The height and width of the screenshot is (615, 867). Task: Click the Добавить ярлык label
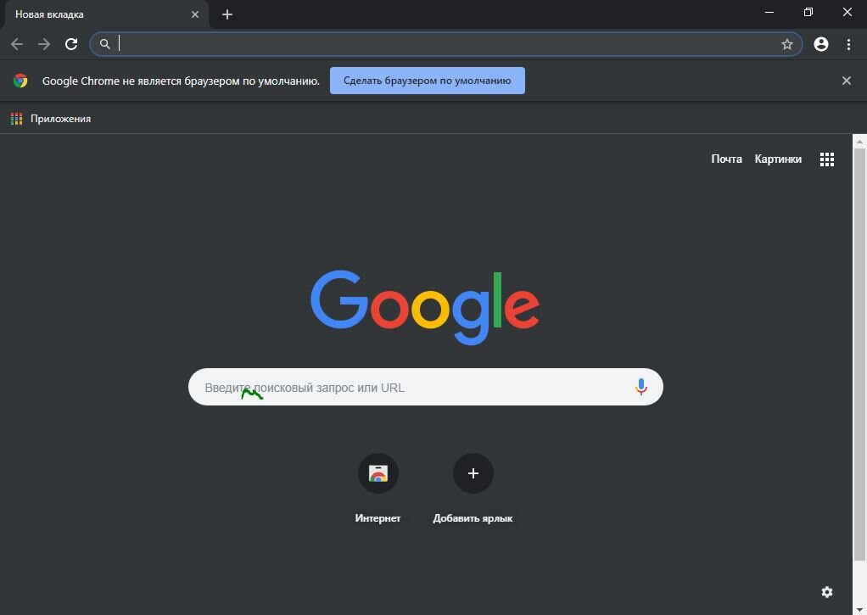coord(473,518)
